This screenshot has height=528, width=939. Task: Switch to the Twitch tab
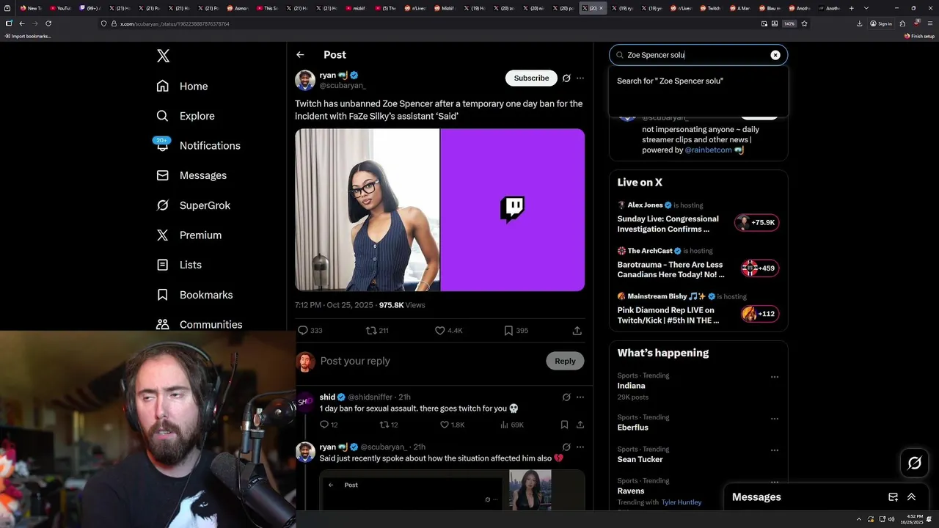[x=710, y=8]
